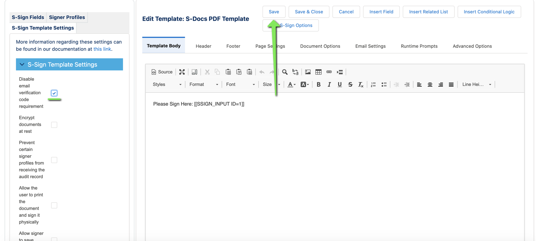Open the Font dropdown
Image resolution: width=536 pixels, height=241 pixels.
coord(240,84)
